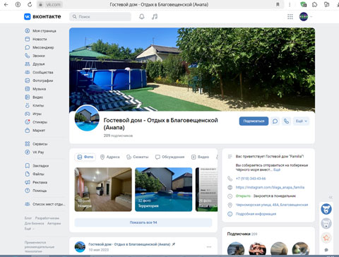Click the first subscriber avatar

pos(236,249)
